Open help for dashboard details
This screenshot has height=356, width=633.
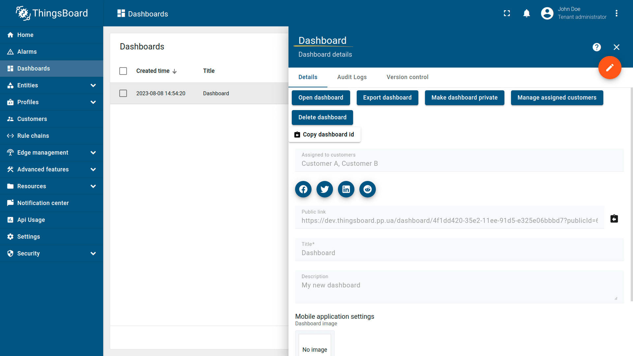596,47
